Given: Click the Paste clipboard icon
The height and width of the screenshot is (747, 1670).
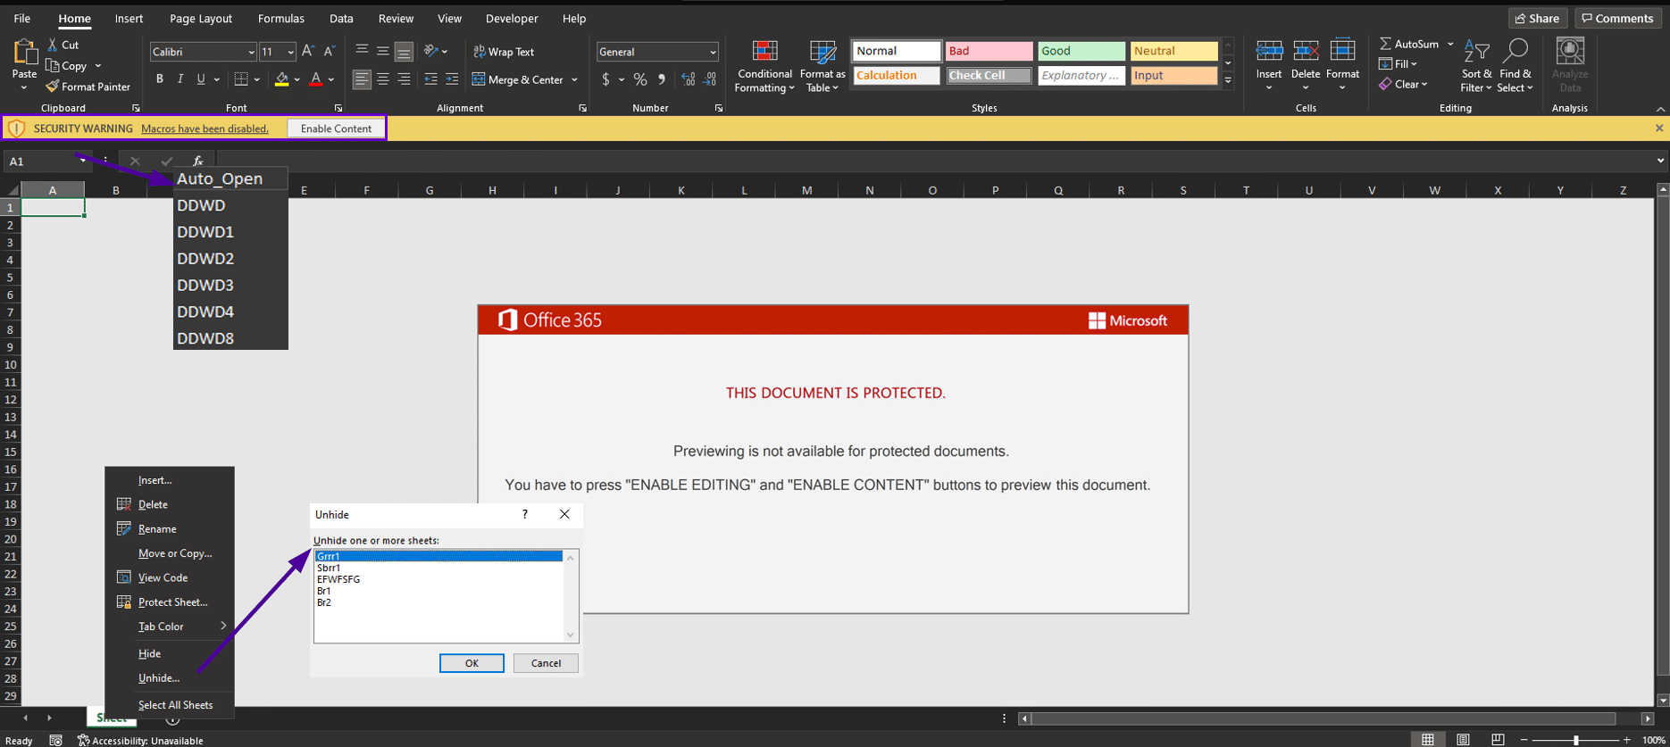Looking at the screenshot, I should [24, 53].
